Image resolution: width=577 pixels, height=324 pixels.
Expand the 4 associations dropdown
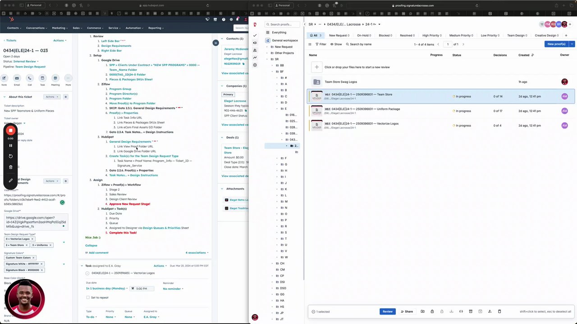coord(197,252)
